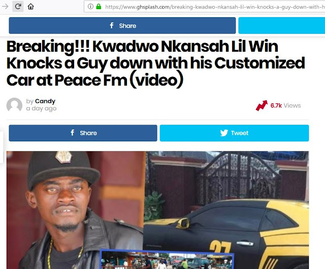The image size is (325, 269).
Task: Click 'a day ago' timestamp
Action: click(41, 108)
